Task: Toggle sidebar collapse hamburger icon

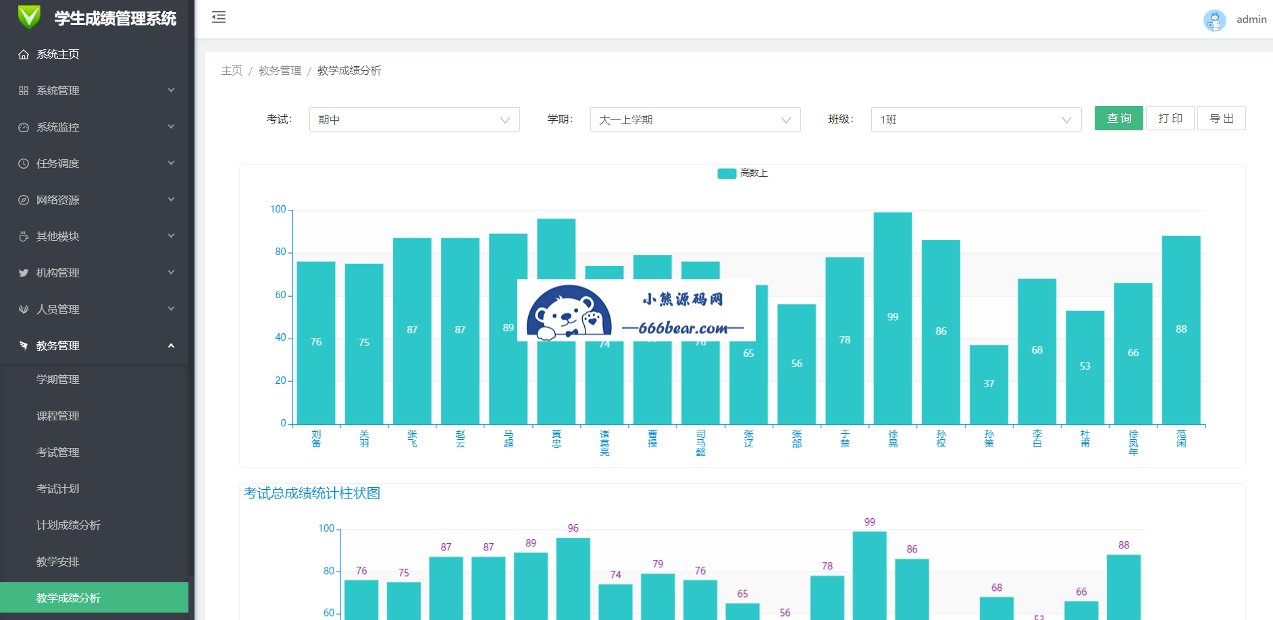Action: 219,17
